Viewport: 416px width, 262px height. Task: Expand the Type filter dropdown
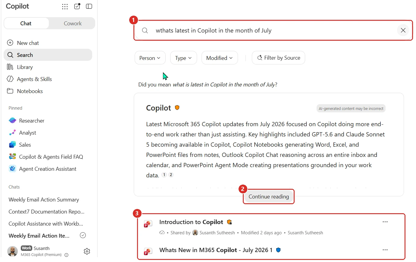click(x=183, y=58)
